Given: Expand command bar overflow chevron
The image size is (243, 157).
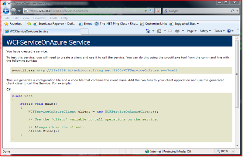Looking at the screenshot, I should click(238, 29).
